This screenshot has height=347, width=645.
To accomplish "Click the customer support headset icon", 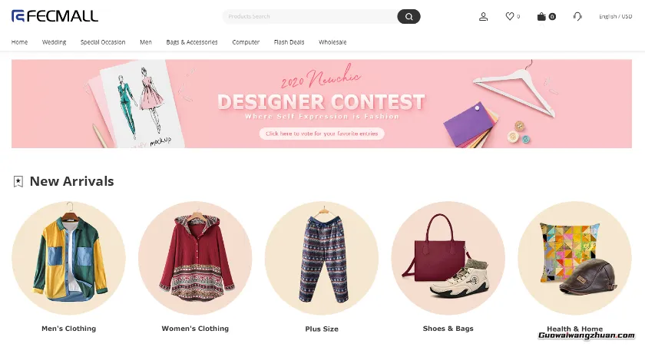I will [x=577, y=16].
